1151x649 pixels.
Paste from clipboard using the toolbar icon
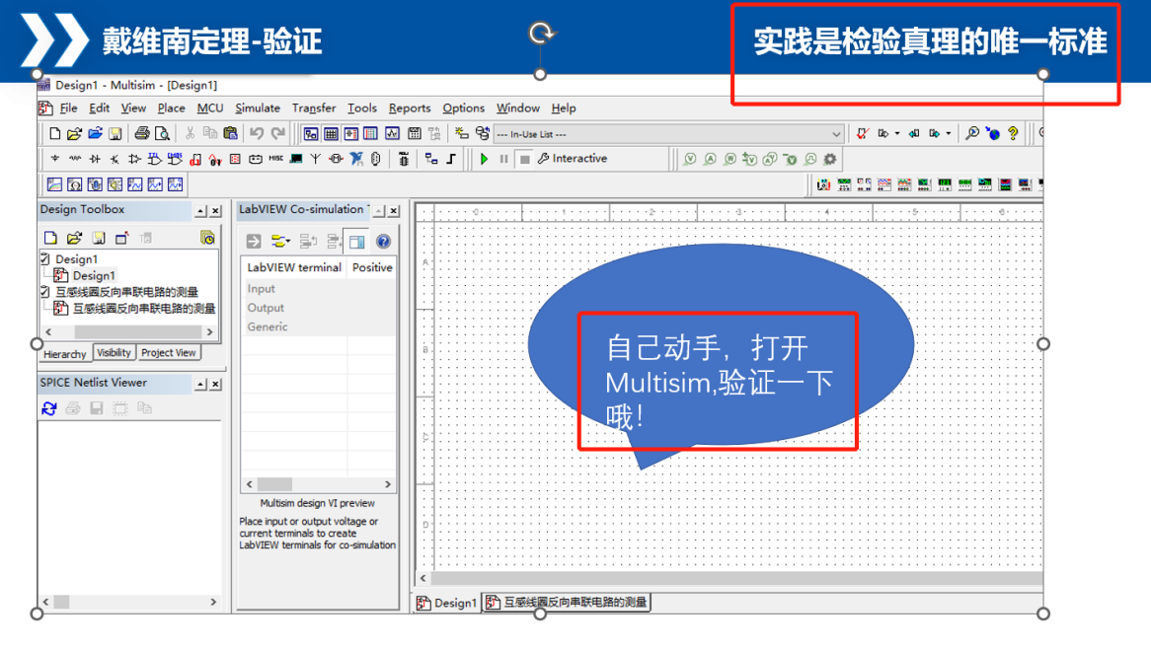[230, 133]
